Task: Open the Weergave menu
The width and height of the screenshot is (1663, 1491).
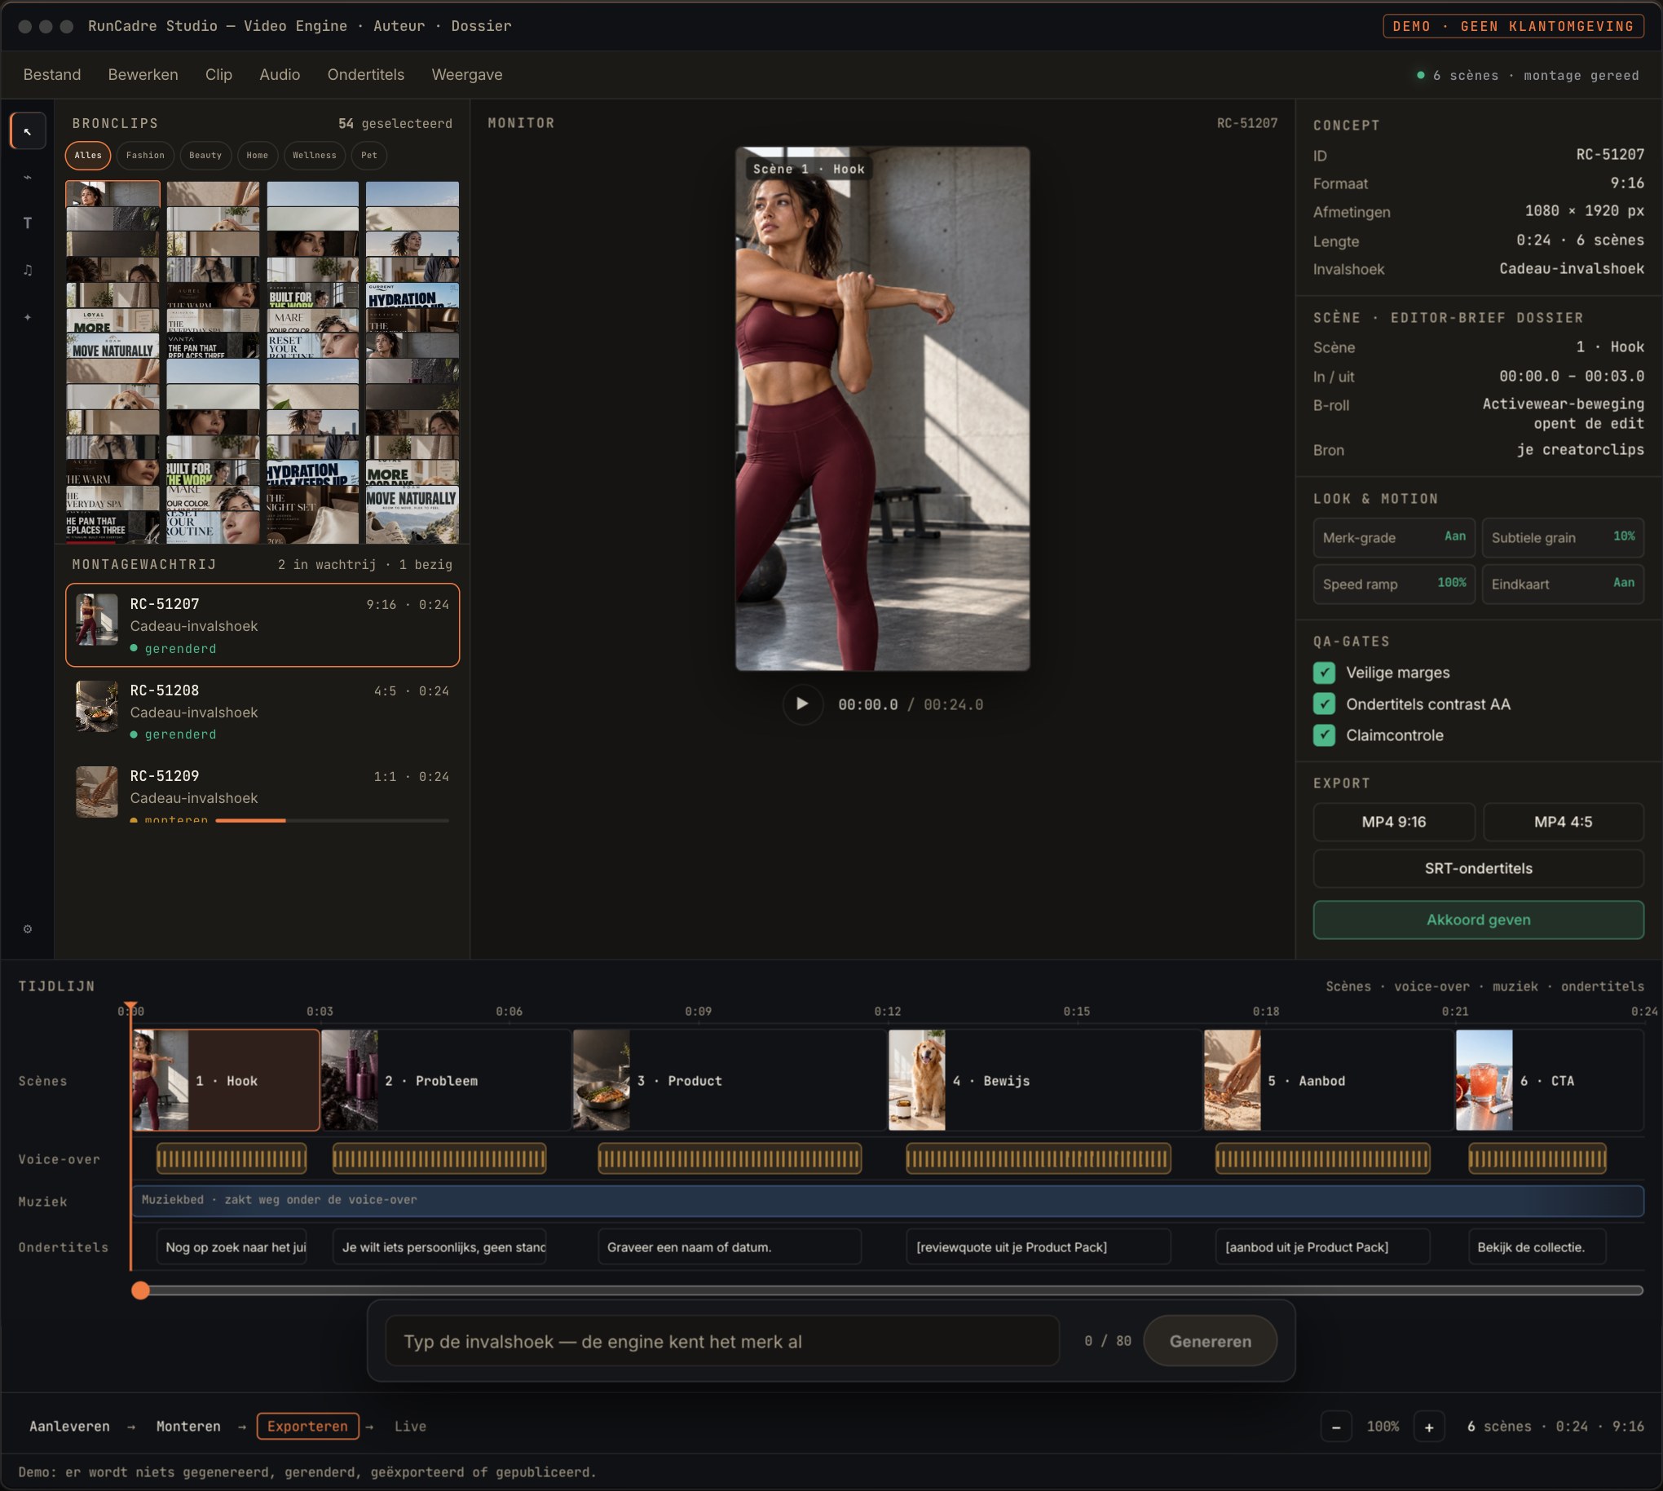Action: tap(467, 74)
